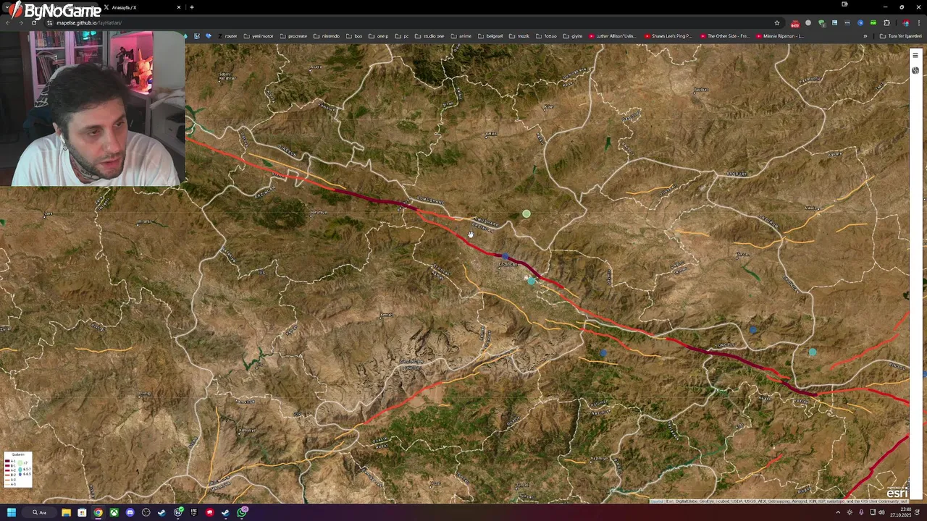The image size is (927, 521).
Task: Click the blue earthquake dot at Erzincan
Action: tap(505, 257)
